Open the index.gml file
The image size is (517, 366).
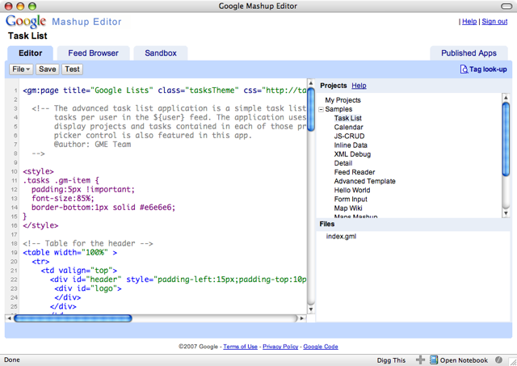coord(341,237)
